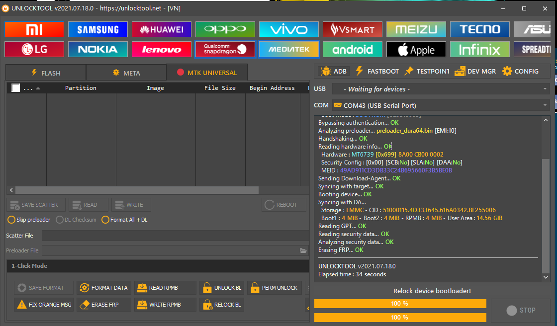Select the Tecno brand tile
Screen dimensions: 557x326
point(480,29)
